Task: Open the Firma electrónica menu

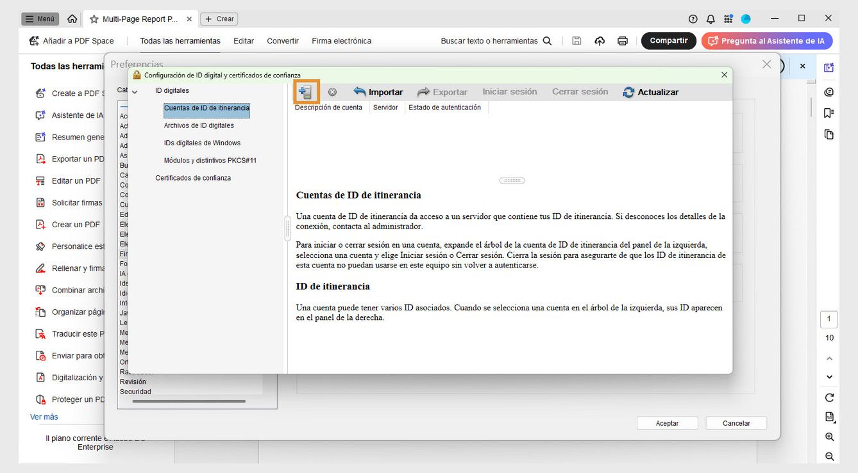Action: (341, 40)
